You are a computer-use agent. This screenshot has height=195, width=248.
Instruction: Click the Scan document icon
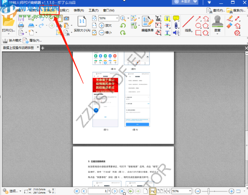click(x=31, y=25)
